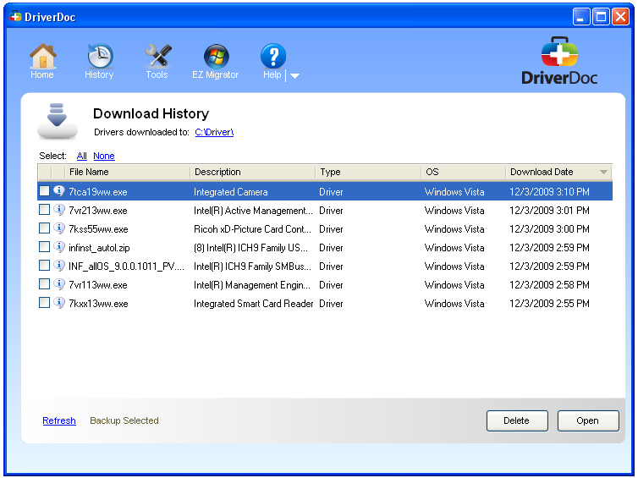
Task: Click the 12/3/2009 3:01 PM date
Action: click(x=549, y=211)
